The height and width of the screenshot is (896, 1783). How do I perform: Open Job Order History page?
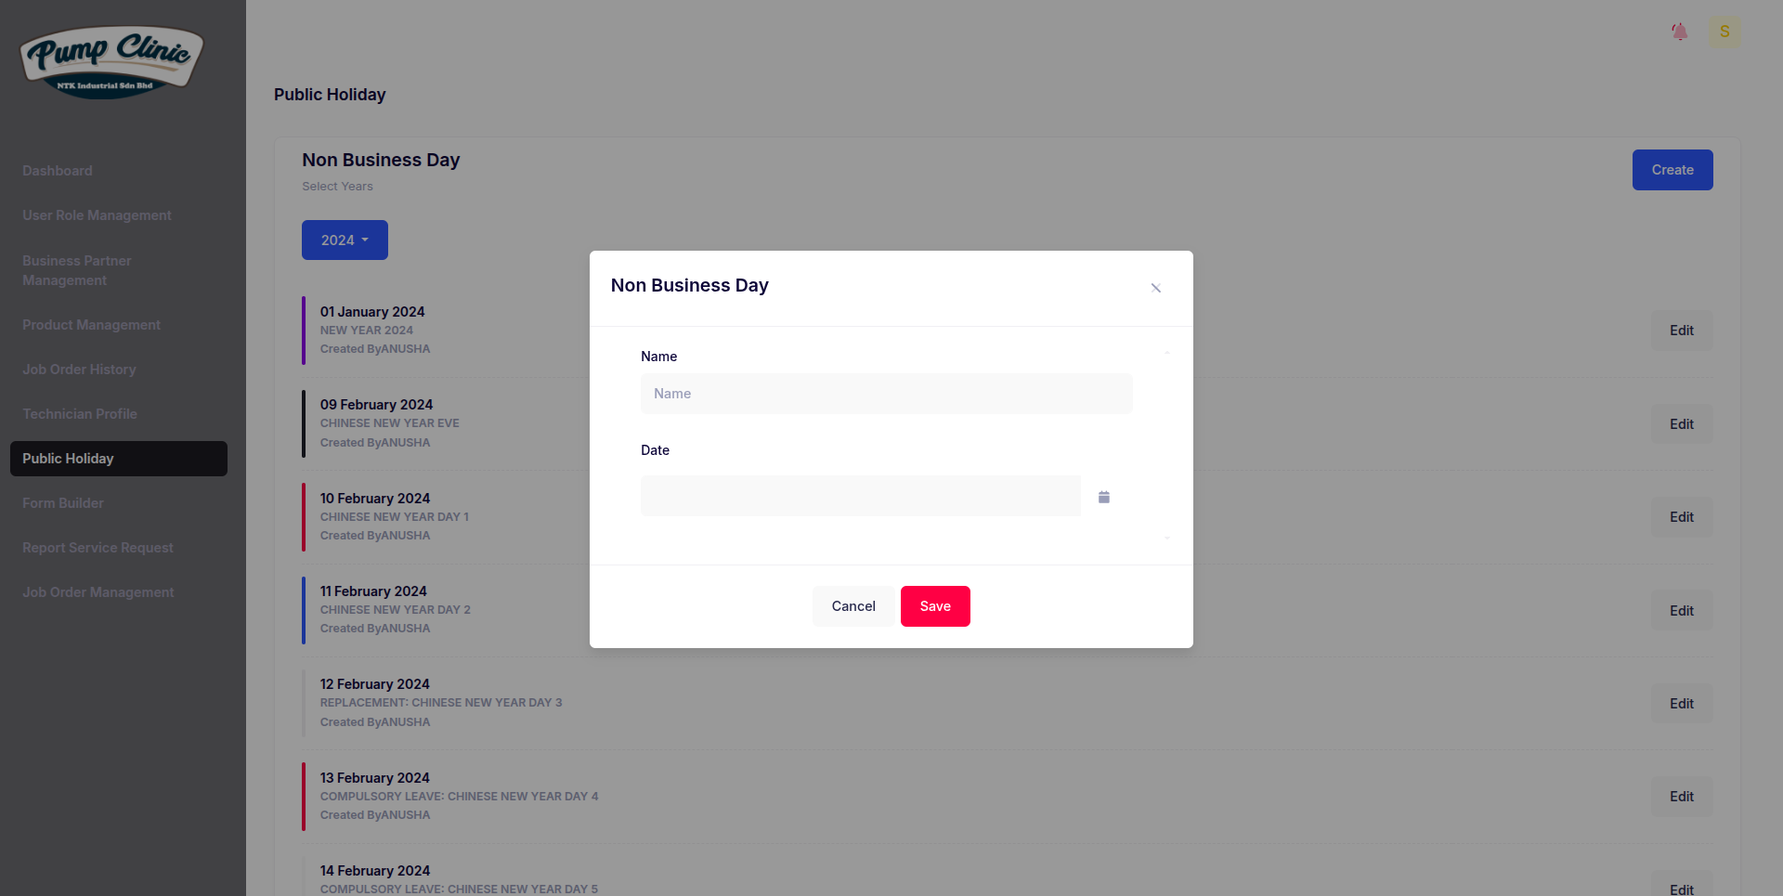pos(79,370)
